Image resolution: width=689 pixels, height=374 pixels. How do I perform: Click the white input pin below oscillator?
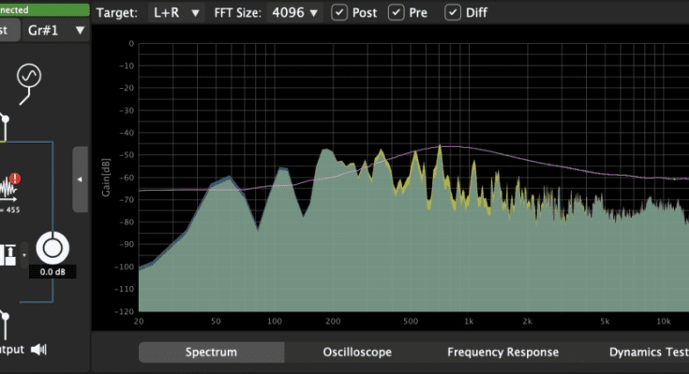click(x=5, y=120)
